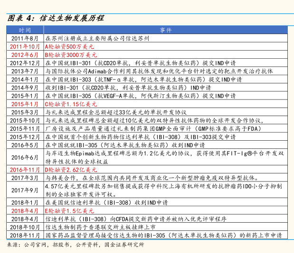Click the 2012年12月 date cell
The image size is (294, 253).
[x=25, y=63]
